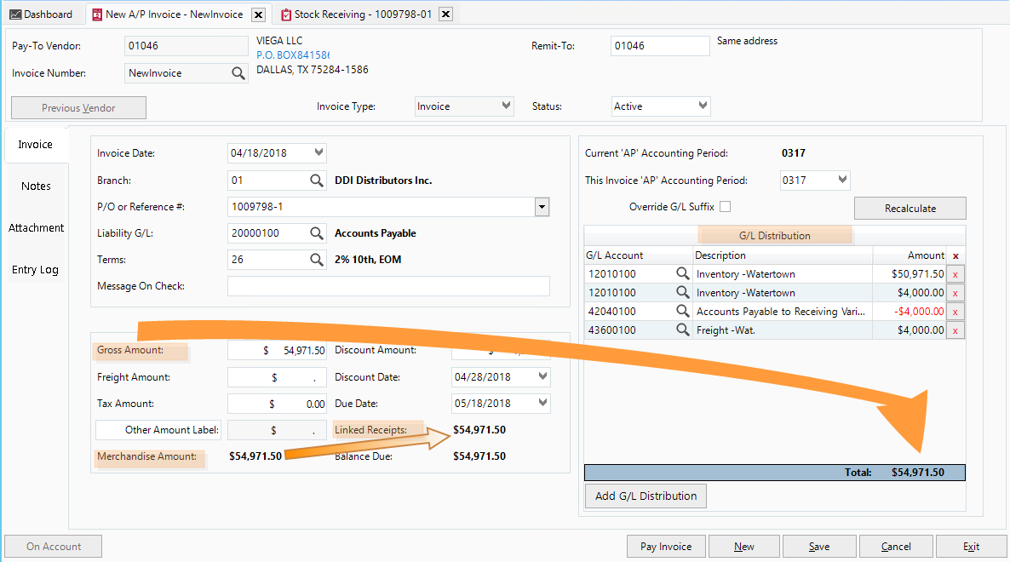Open the Entry Log tab

[35, 269]
